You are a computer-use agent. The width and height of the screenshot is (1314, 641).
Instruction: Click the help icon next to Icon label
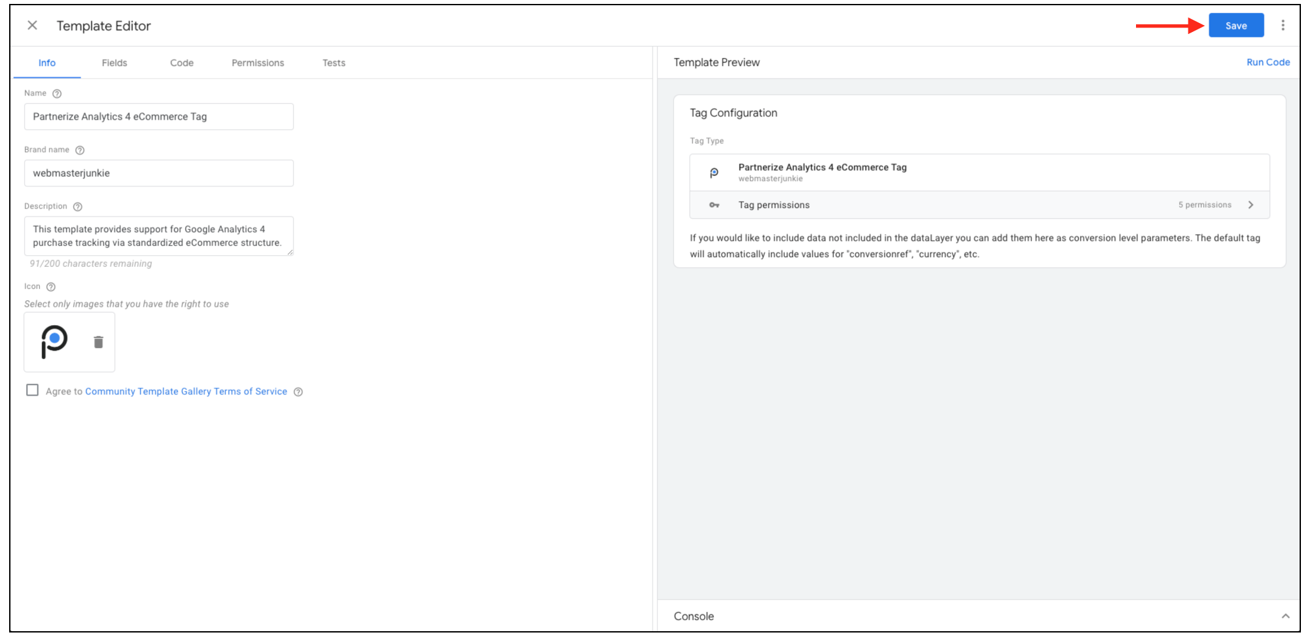pos(51,287)
